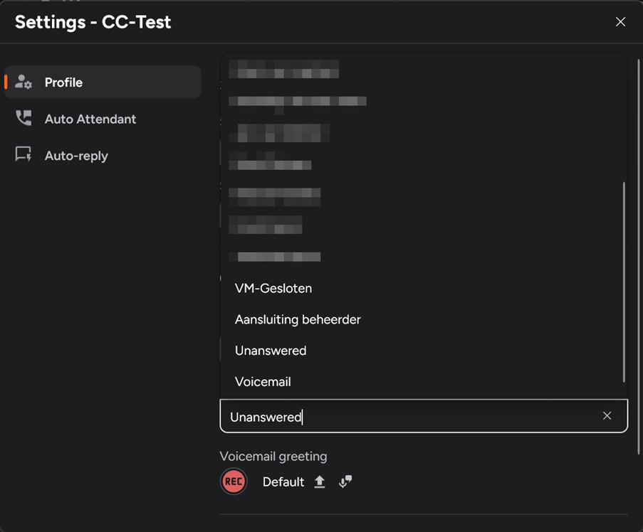Choose Aansluiting beheerder option
Viewport: 643px width, 532px height.
pos(298,319)
